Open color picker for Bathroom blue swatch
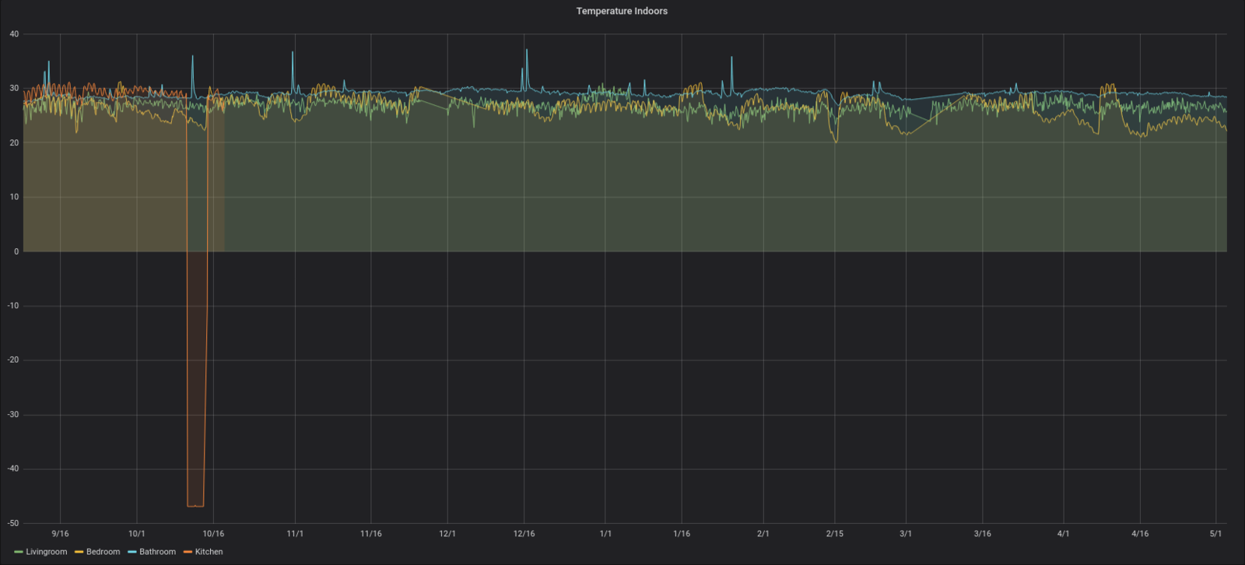 tap(132, 552)
